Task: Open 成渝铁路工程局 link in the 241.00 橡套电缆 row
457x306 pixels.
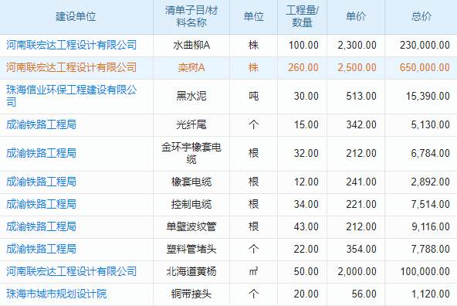Action: point(41,182)
